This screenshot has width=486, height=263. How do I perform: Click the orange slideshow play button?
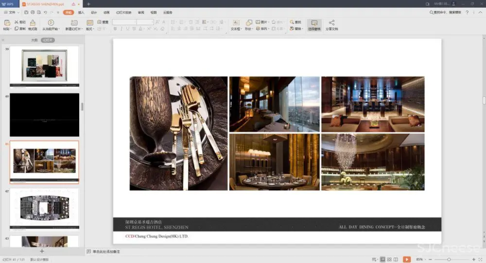[x=407, y=260]
